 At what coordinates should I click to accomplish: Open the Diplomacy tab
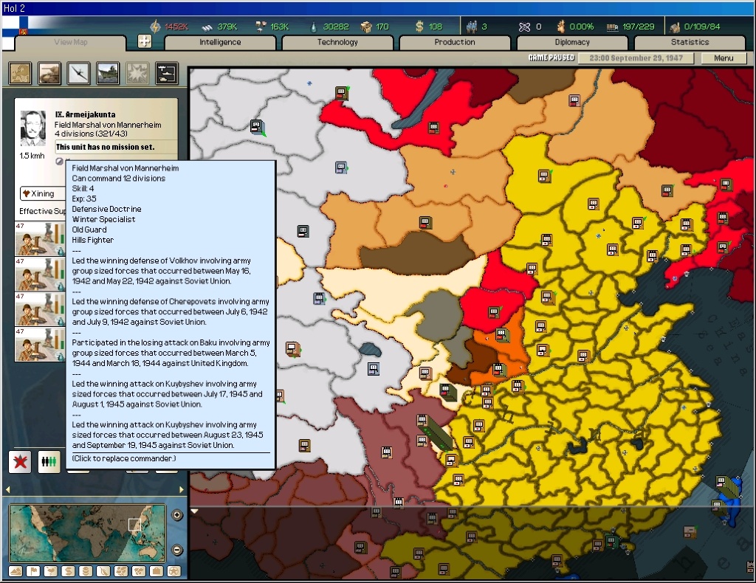pos(572,42)
